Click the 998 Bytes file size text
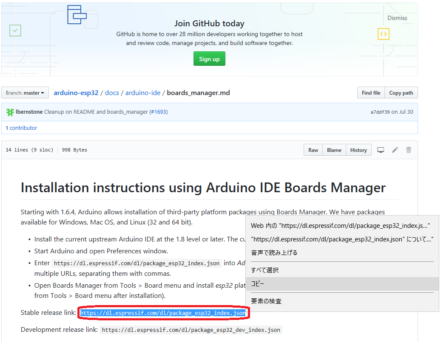 click(x=74, y=150)
